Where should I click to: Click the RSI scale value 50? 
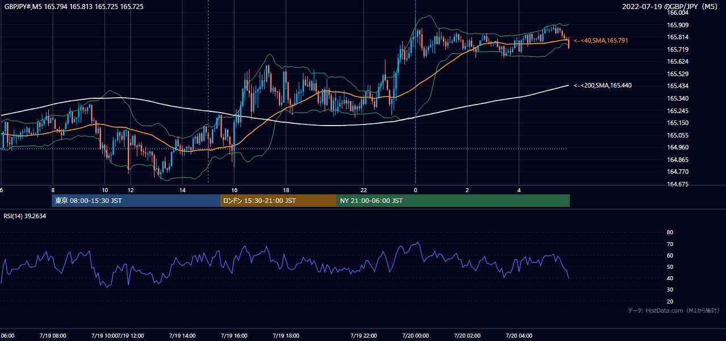(670, 267)
